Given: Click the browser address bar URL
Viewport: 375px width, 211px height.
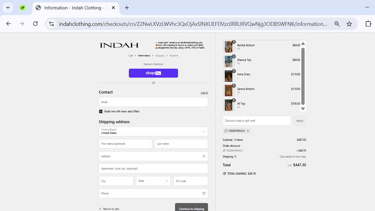Looking at the screenshot, I should point(193,24).
